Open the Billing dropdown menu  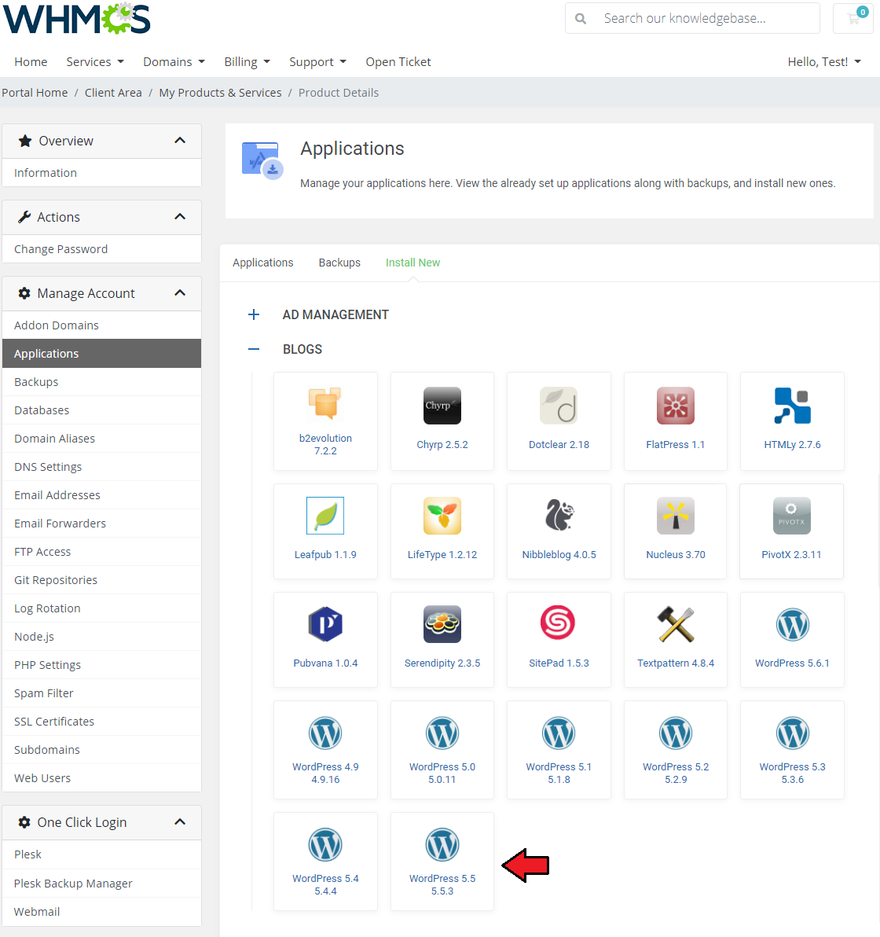tap(247, 62)
